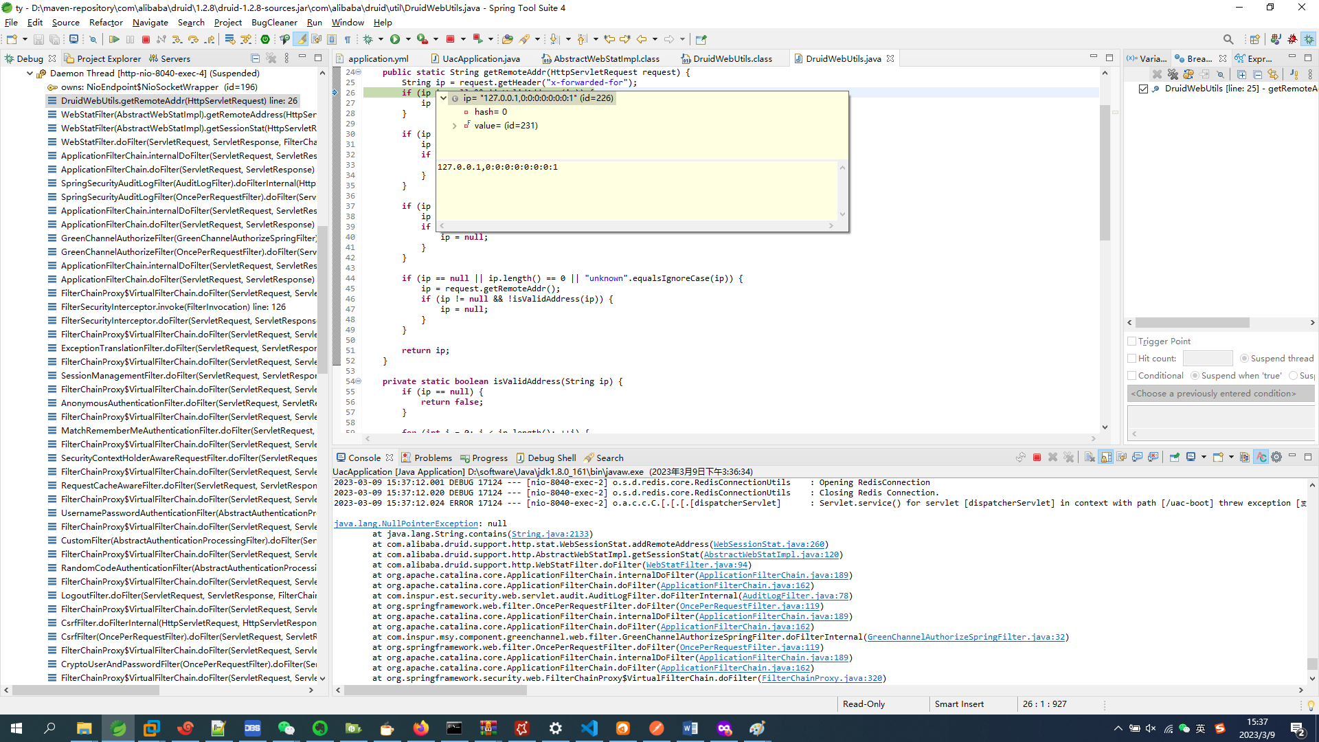Viewport: 1319px width, 742px height.
Task: Click the green power relaunch icon
Action: [x=265, y=40]
